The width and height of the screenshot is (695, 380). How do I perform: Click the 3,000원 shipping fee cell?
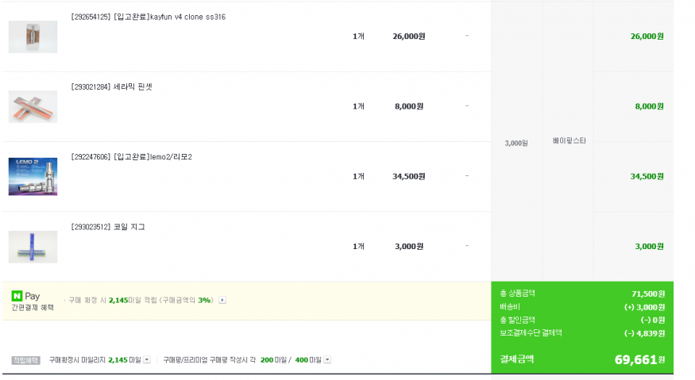point(516,143)
